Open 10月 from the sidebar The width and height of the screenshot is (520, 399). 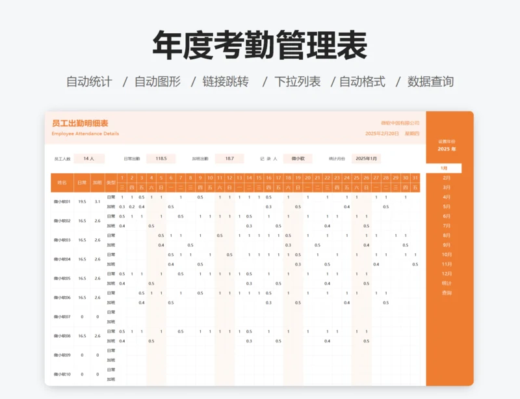(x=447, y=255)
